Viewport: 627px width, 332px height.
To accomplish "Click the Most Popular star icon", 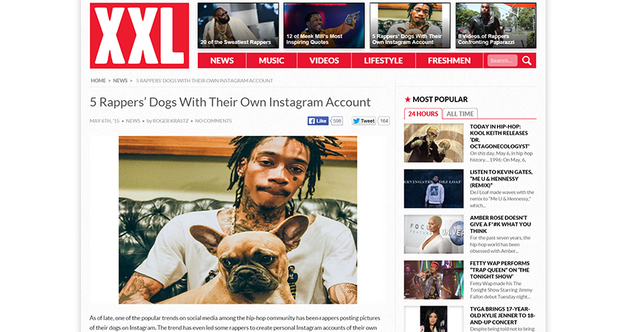I will tap(407, 100).
